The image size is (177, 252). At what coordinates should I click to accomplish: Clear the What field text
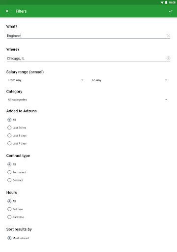pyautogui.click(x=168, y=35)
